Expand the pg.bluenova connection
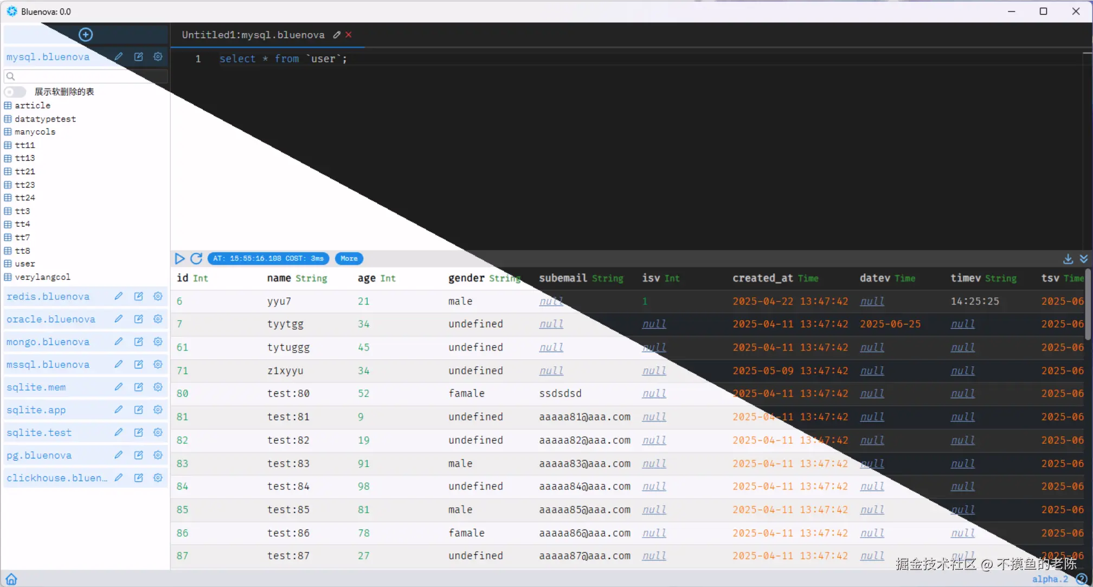Image resolution: width=1093 pixels, height=587 pixels. [x=39, y=455]
